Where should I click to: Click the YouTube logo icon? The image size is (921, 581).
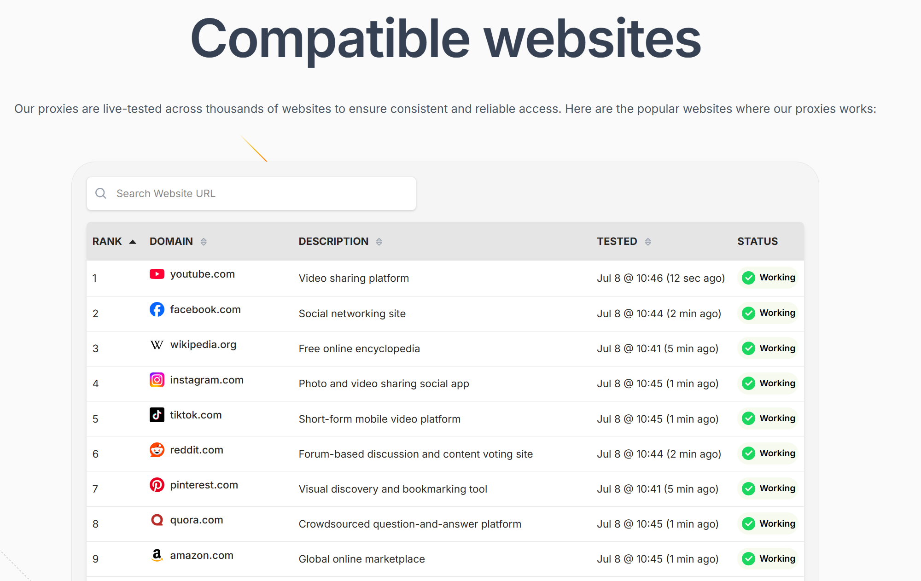coord(157,274)
